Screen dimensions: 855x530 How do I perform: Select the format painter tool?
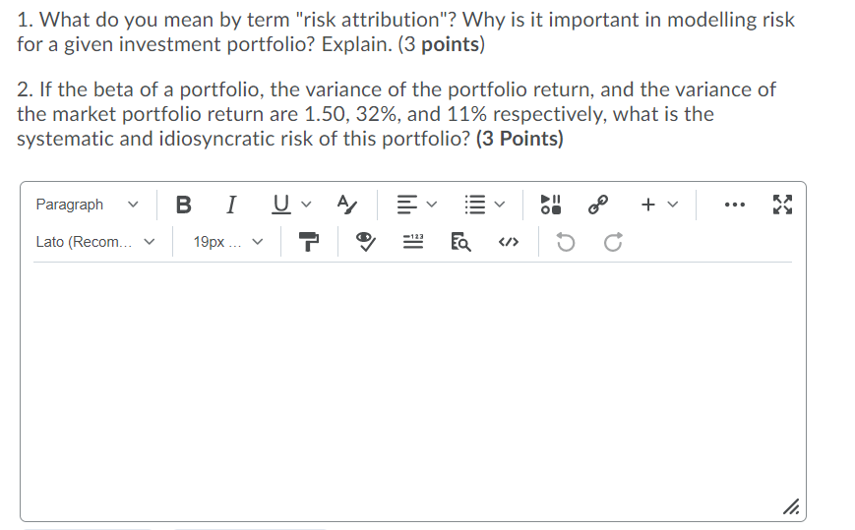[x=309, y=242]
